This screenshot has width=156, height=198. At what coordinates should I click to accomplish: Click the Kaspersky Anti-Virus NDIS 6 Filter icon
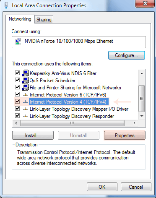26,73
